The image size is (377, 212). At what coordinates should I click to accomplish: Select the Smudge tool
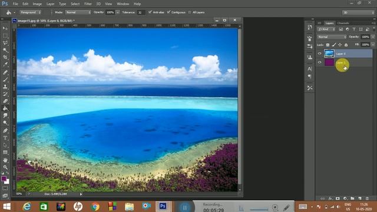click(5, 115)
